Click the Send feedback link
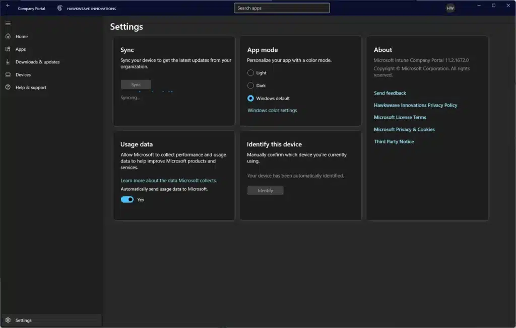 click(x=390, y=93)
